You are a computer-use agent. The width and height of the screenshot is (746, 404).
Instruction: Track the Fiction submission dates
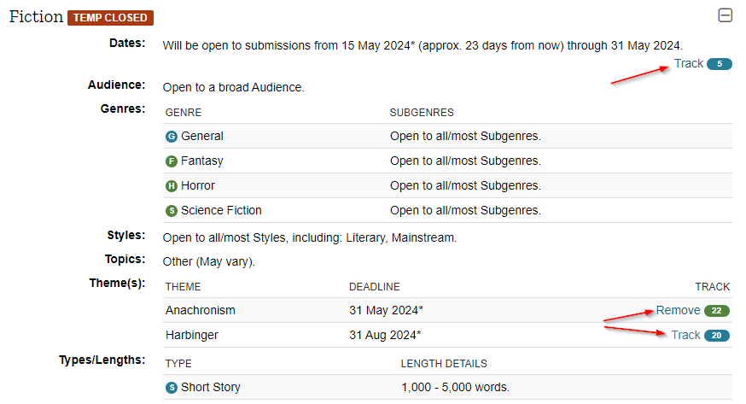pyautogui.click(x=689, y=63)
